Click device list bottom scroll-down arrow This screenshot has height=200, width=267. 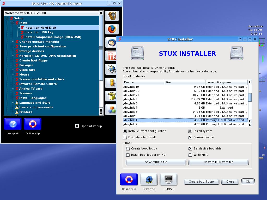point(250,125)
